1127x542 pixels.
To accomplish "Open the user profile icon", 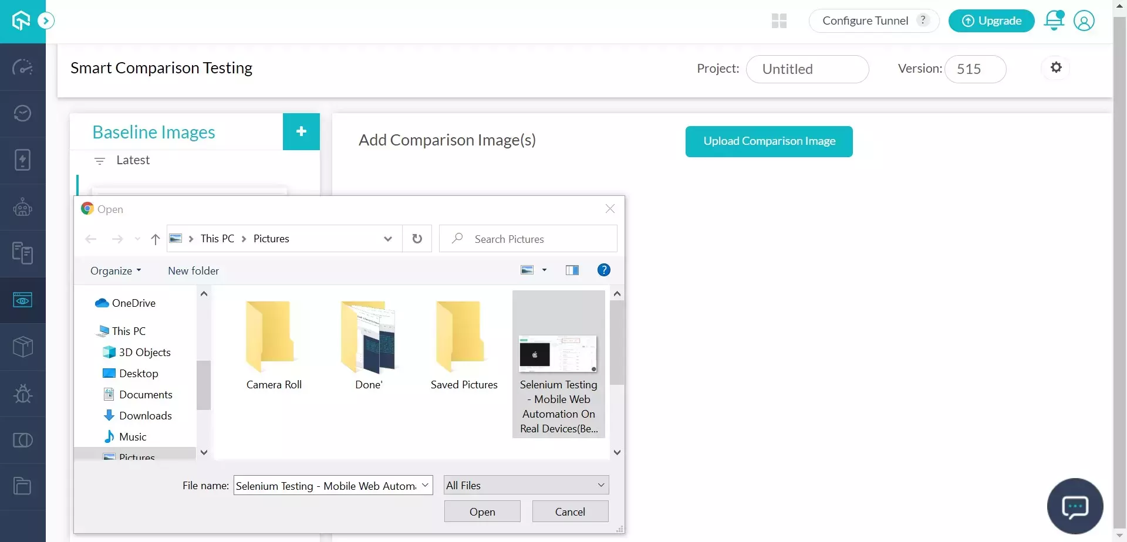I will click(x=1084, y=21).
